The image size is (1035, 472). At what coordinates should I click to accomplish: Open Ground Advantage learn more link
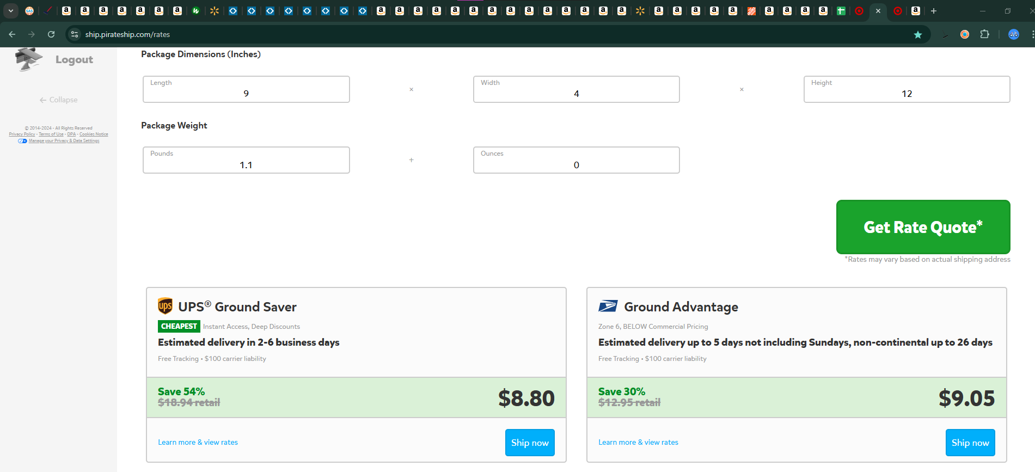[x=639, y=442]
